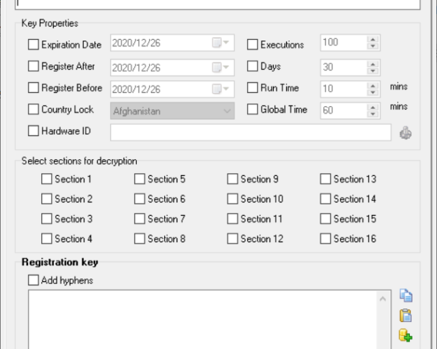Click the add key to database icon
This screenshot has height=349, width=437.
[405, 336]
